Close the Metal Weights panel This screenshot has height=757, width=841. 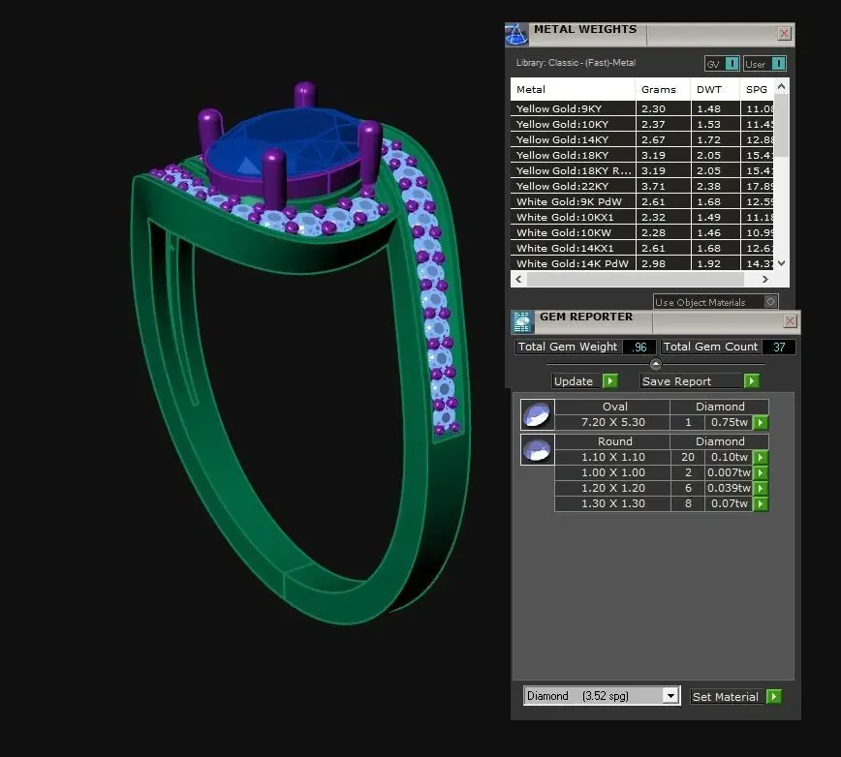click(784, 33)
